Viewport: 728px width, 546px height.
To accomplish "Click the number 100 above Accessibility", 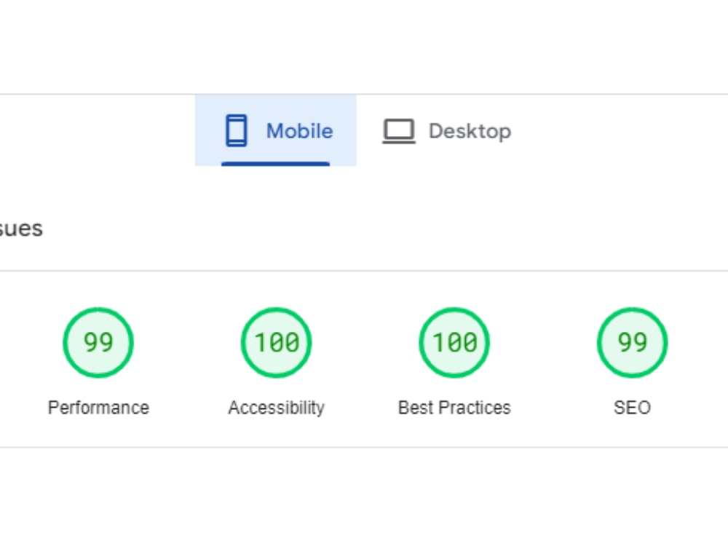I will point(277,343).
